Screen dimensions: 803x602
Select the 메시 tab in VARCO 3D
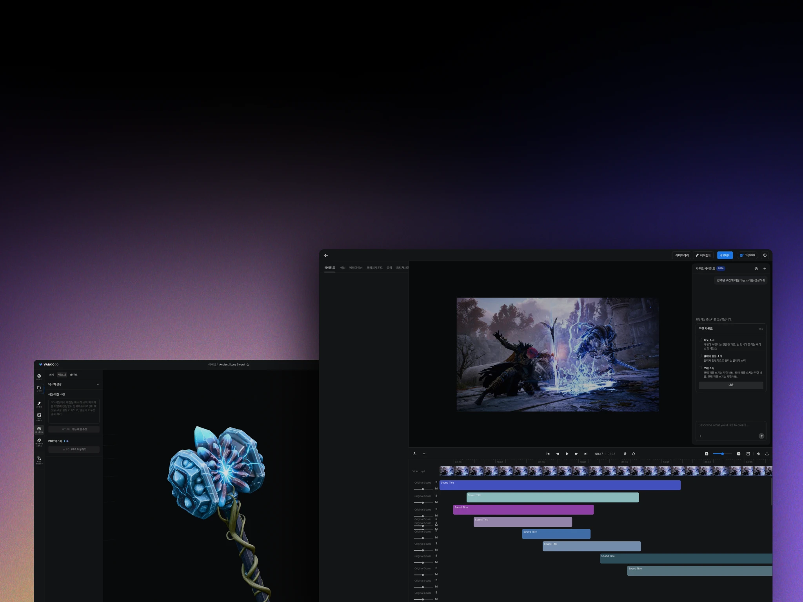pos(51,375)
